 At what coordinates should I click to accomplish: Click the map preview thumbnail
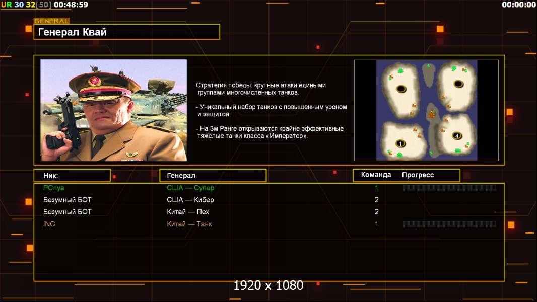tap(426, 110)
